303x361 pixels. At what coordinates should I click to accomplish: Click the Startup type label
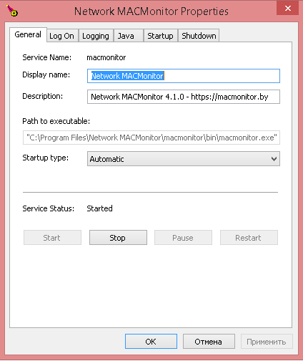coord(46,158)
